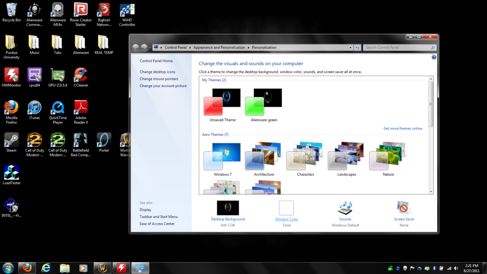Open the address bar history dropdown
Screen dimensions: 487x274
click(x=351, y=48)
